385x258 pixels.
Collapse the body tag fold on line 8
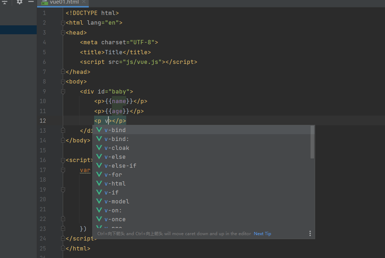pyautogui.click(x=63, y=82)
